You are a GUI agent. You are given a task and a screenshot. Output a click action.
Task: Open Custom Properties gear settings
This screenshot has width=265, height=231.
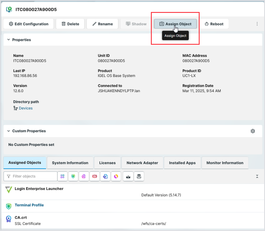[x=253, y=131]
